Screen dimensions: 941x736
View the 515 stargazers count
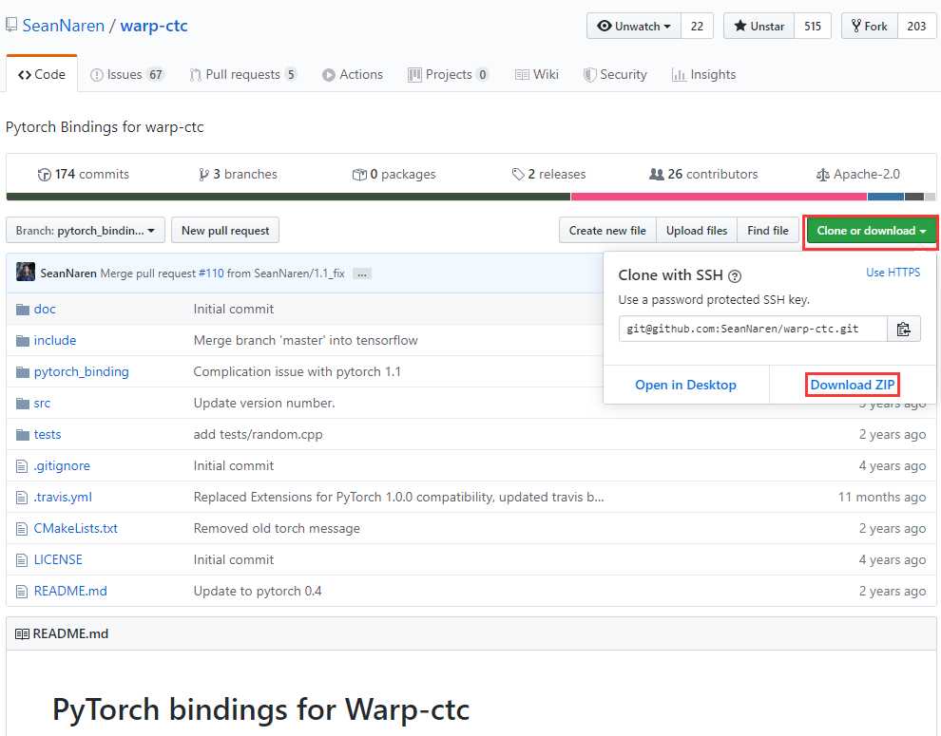pyautogui.click(x=813, y=26)
